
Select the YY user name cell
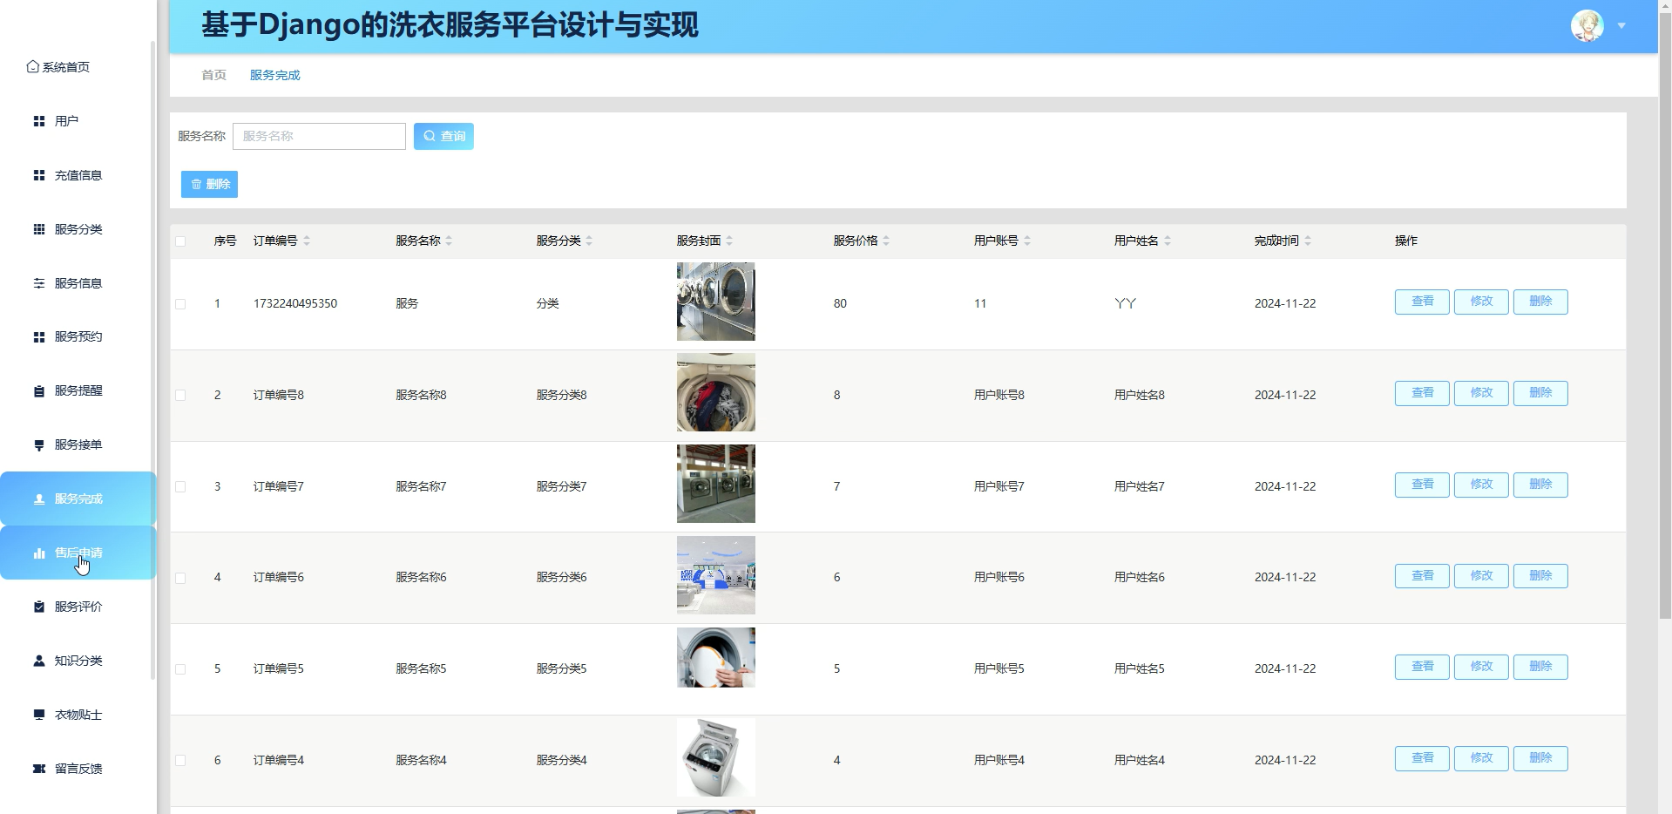click(x=1125, y=304)
